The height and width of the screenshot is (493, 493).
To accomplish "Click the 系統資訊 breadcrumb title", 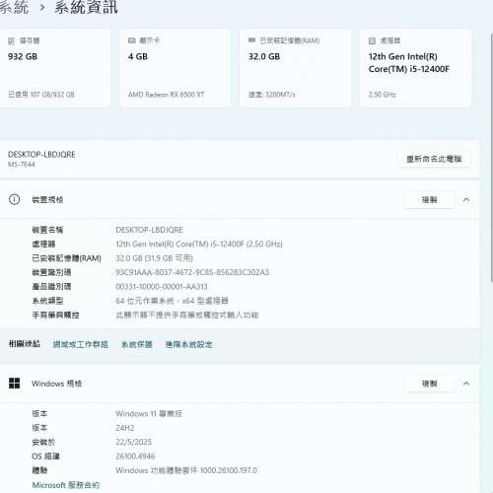I will point(86,7).
